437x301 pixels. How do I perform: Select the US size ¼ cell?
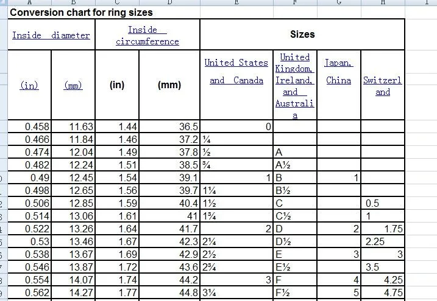coord(236,139)
